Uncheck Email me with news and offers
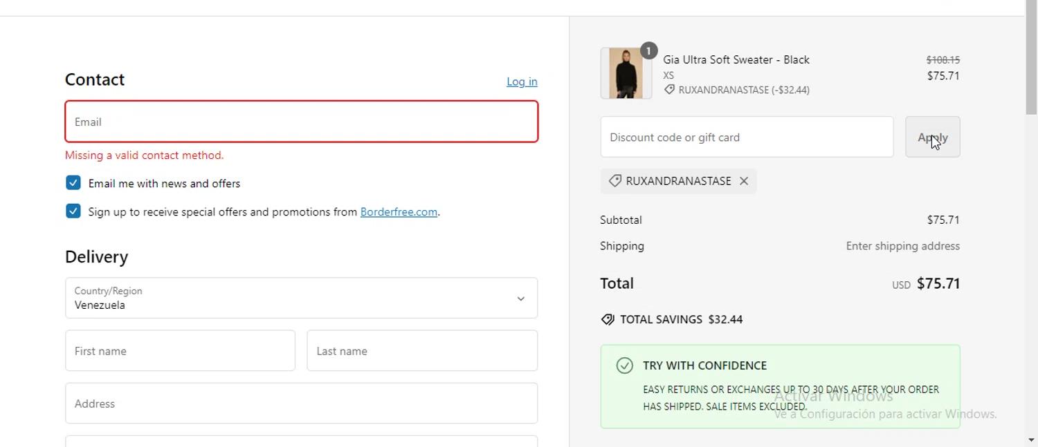Image resolution: width=1038 pixels, height=447 pixels. 73,183
